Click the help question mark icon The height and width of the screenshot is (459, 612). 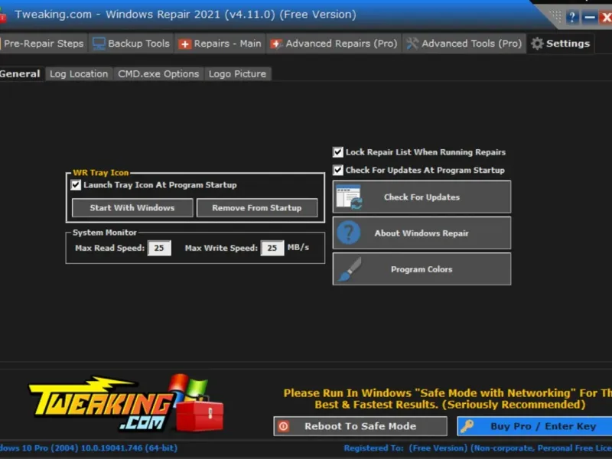click(571, 17)
